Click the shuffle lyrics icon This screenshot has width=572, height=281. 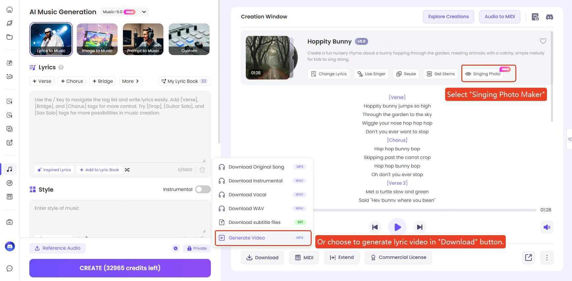pos(127,170)
